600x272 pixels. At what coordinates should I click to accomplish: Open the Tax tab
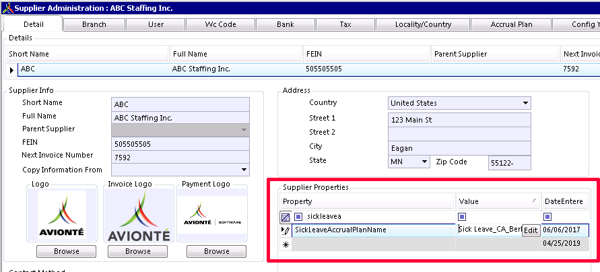(345, 24)
